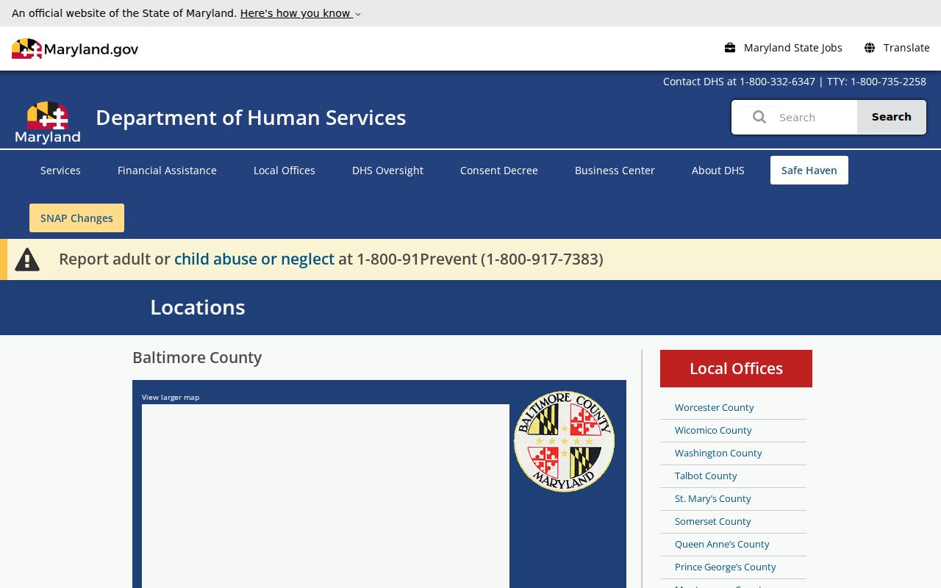
Task: Click the Maryland.gov logo
Action: point(75,49)
